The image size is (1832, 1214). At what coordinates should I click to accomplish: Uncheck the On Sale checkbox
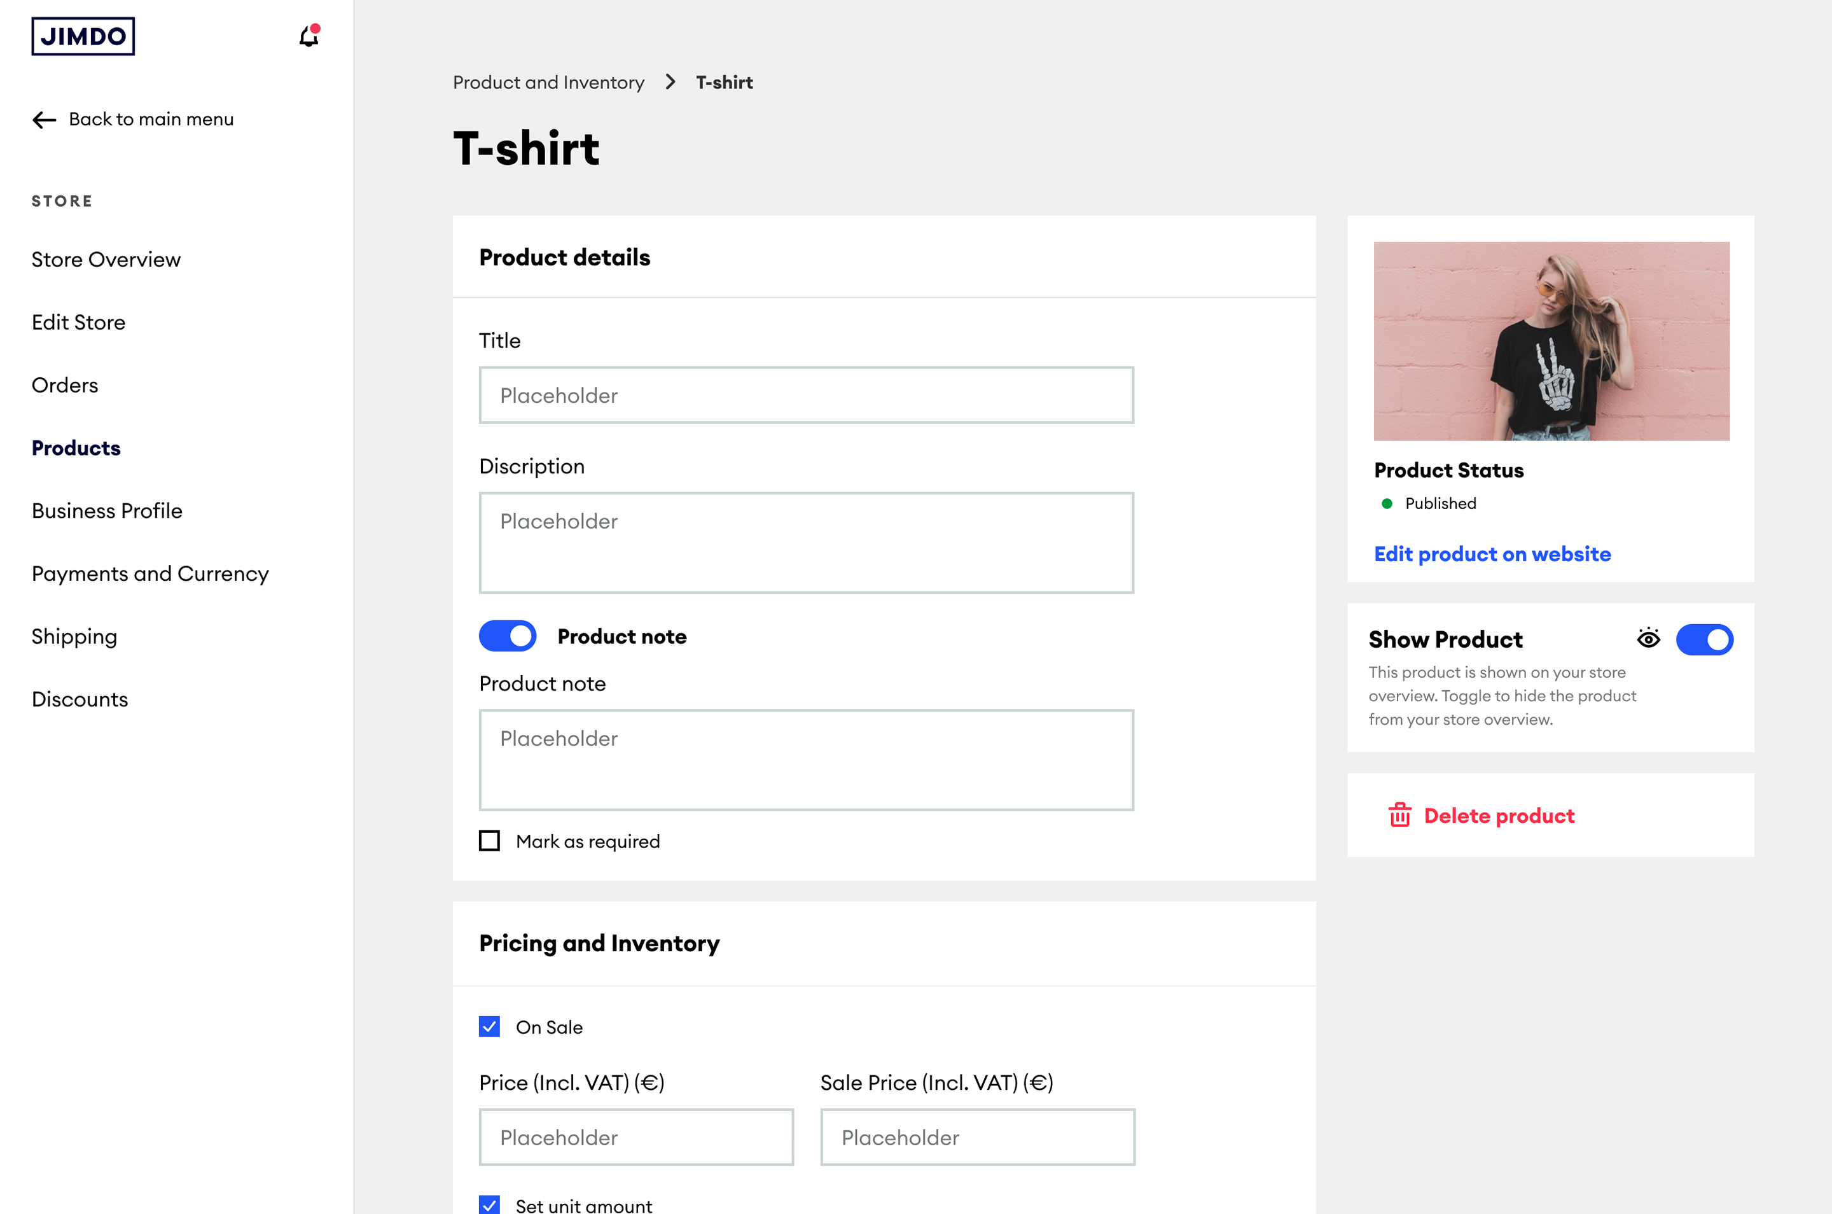(489, 1027)
